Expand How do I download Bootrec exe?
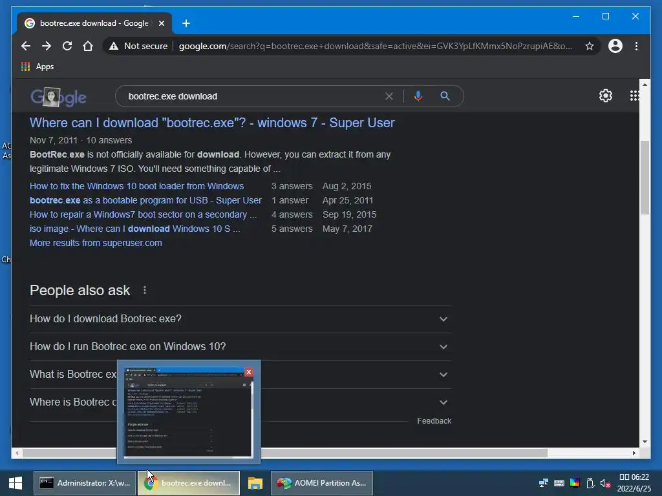The width and height of the screenshot is (662, 496). coord(240,319)
